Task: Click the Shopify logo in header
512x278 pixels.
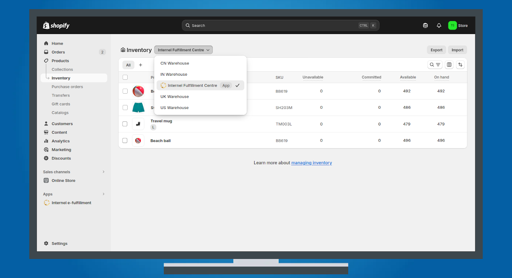Action: click(x=56, y=26)
